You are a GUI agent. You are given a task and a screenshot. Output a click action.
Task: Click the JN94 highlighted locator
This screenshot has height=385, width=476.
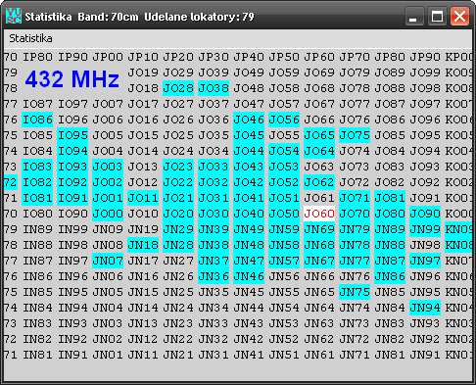[425, 308]
